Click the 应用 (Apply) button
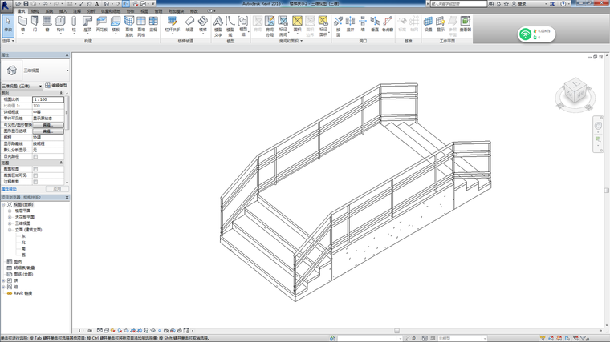 (57, 189)
